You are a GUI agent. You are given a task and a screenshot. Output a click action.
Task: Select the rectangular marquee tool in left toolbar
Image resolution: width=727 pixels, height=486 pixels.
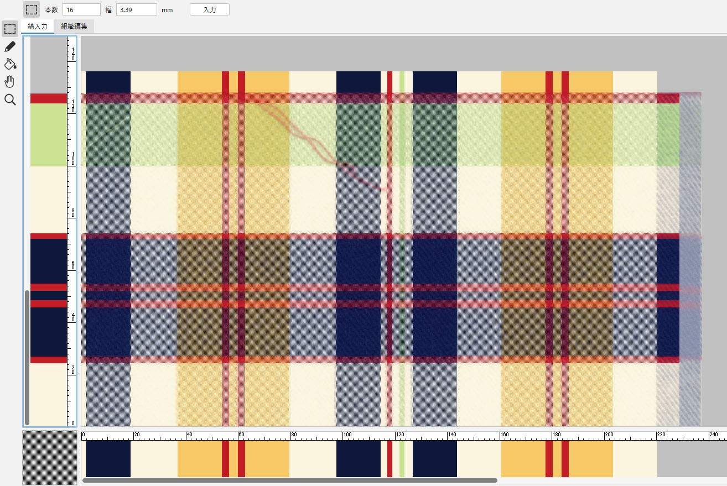click(x=9, y=29)
